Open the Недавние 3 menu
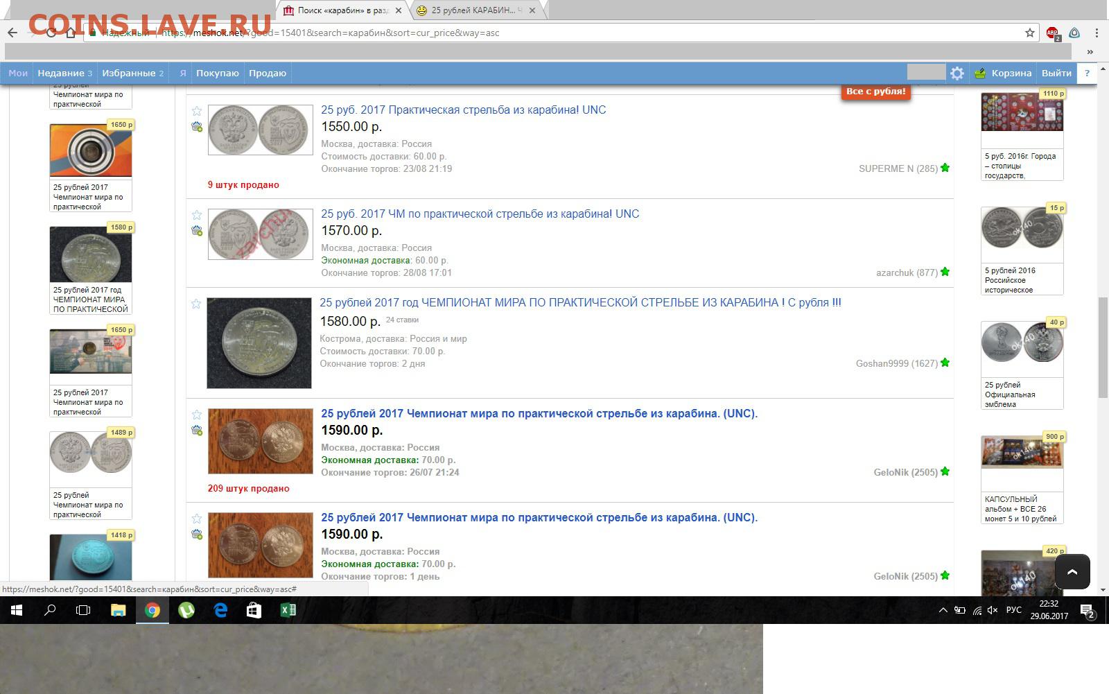1109x694 pixels. click(64, 73)
